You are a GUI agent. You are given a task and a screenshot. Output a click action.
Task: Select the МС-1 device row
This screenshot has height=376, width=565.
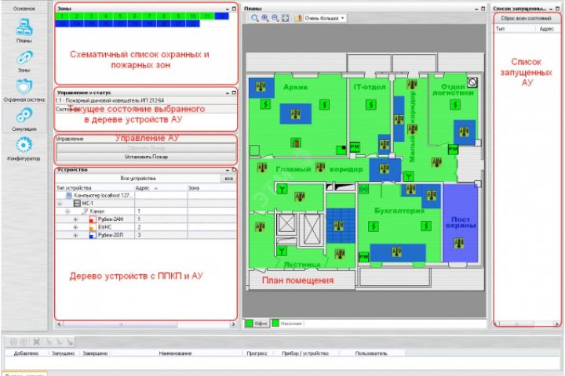coord(146,204)
